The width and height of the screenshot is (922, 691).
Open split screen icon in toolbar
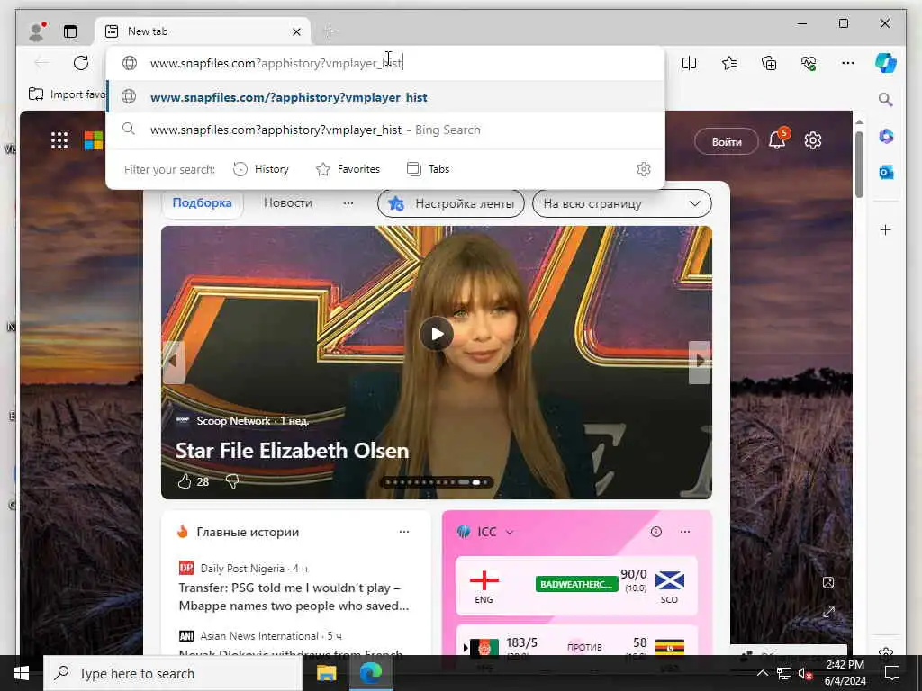(689, 63)
